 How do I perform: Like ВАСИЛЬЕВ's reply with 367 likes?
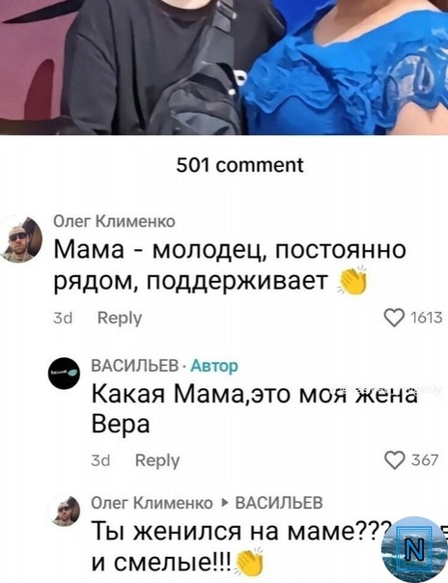coord(395,461)
